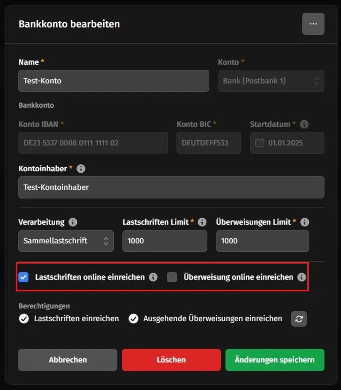Uncheck Lastschriften online einreichen checkbox

tap(24, 277)
